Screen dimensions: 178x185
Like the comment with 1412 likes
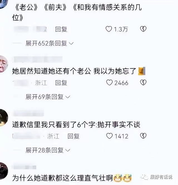click(109, 136)
